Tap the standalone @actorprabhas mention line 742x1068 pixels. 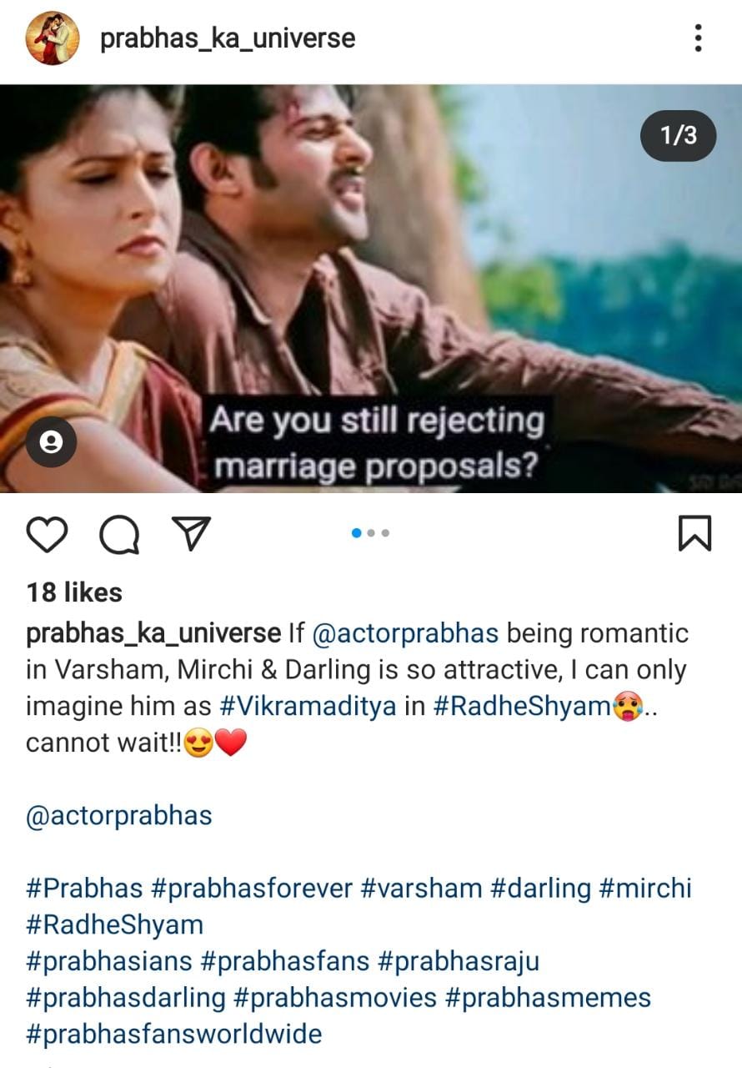119,815
